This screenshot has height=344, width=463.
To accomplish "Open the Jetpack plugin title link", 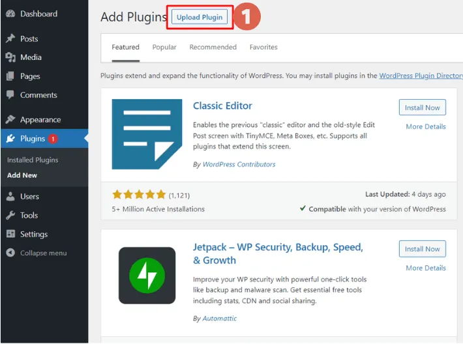I will [x=278, y=253].
